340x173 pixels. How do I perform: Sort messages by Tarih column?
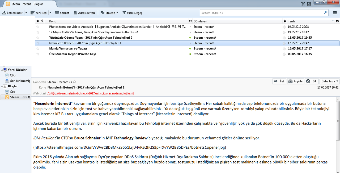coord(311,21)
